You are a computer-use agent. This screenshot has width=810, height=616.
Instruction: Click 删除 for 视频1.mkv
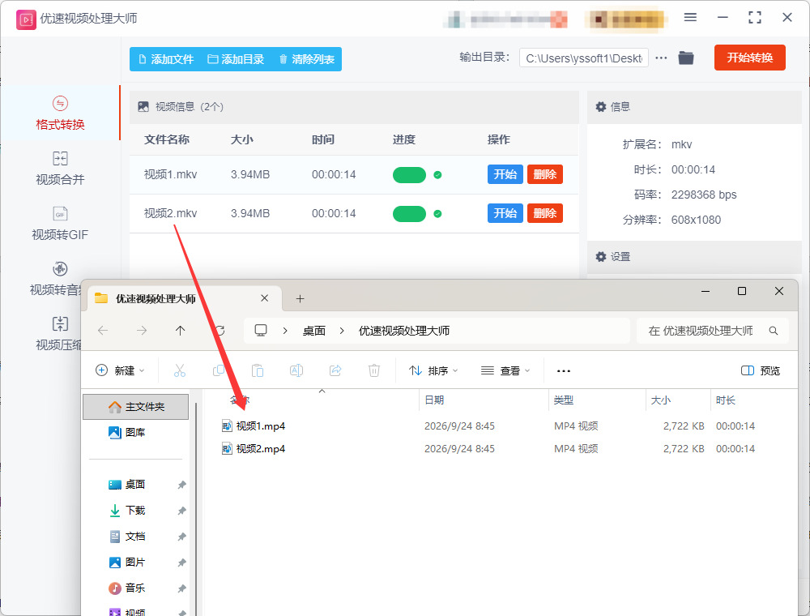click(x=544, y=174)
